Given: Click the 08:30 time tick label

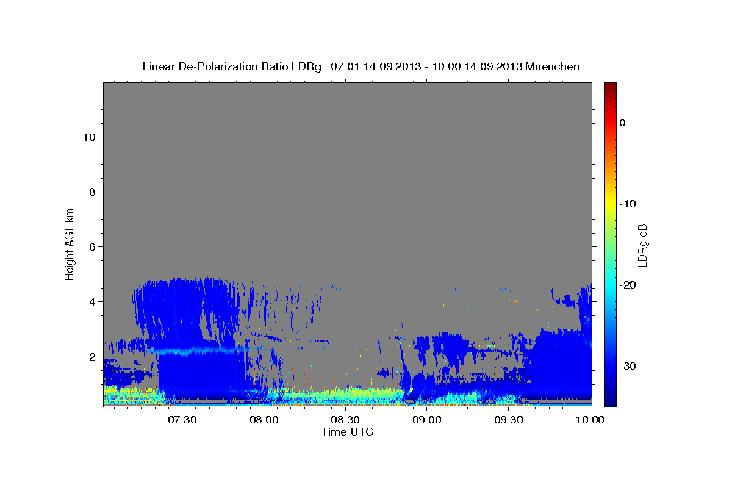Looking at the screenshot, I should pos(345,420).
